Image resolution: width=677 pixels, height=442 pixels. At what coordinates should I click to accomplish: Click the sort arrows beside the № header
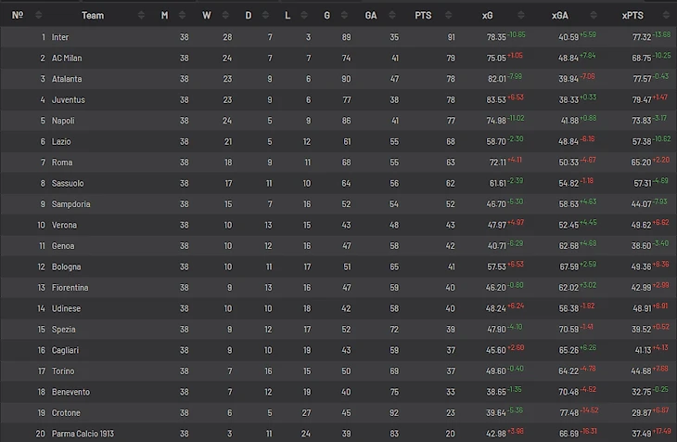click(x=40, y=15)
